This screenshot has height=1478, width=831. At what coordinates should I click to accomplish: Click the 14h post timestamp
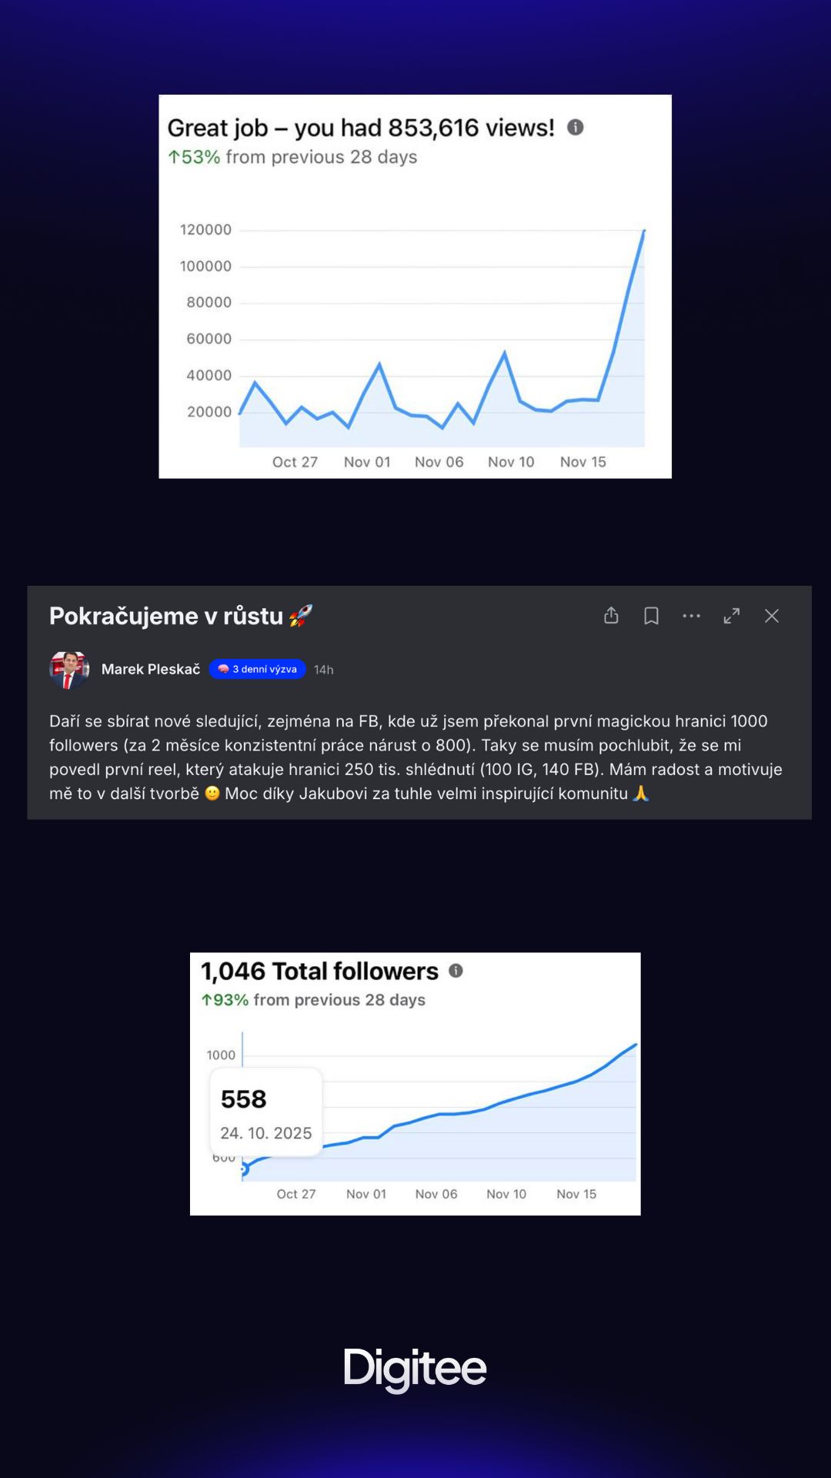[x=324, y=670]
